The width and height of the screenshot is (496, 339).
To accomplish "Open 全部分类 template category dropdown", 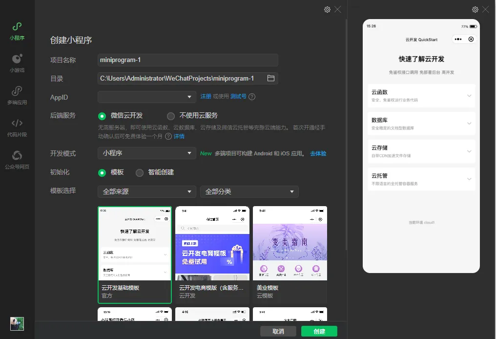I will [x=249, y=191].
